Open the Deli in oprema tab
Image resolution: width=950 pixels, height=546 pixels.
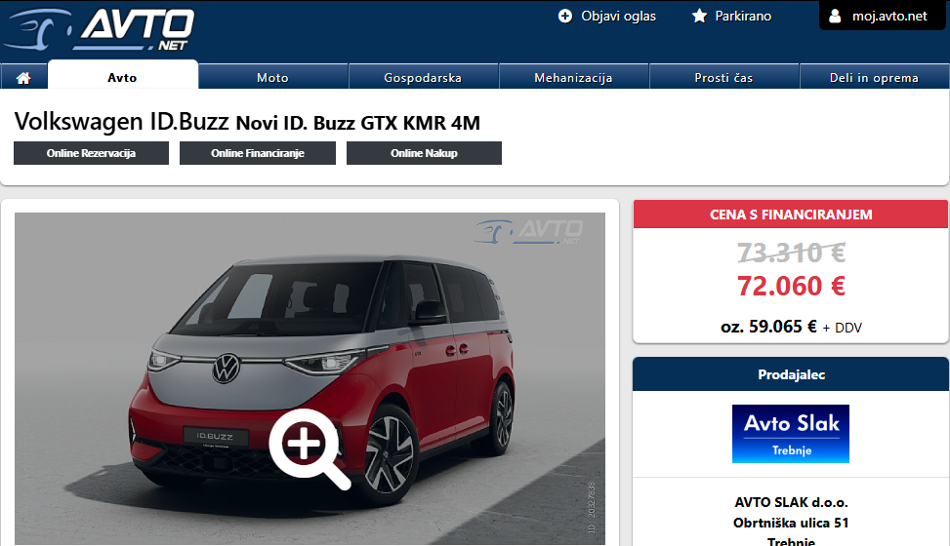click(x=874, y=77)
